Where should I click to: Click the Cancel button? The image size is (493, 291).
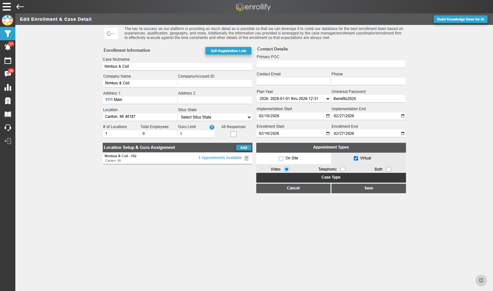(x=293, y=188)
